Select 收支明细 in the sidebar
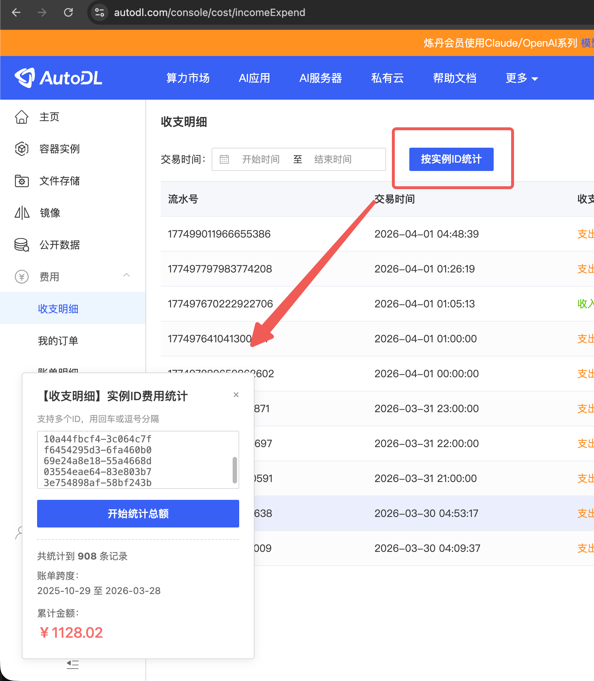The image size is (594, 681). pyautogui.click(x=58, y=309)
